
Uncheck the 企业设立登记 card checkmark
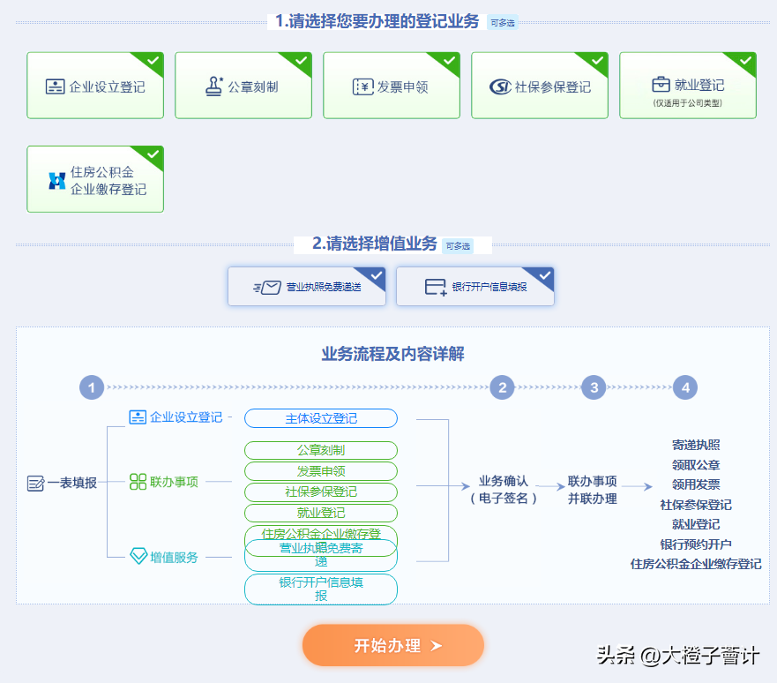(153, 61)
